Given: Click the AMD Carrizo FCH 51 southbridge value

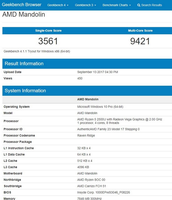Looking at the screenshot, I should click(91, 186).
